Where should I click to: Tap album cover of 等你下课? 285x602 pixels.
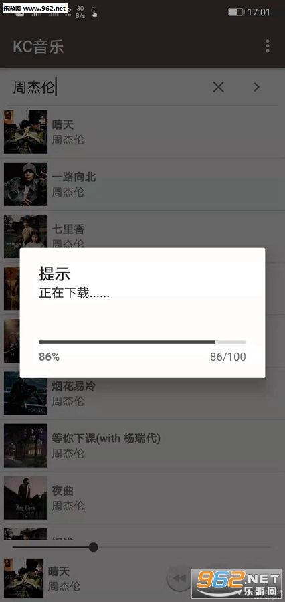[25, 445]
